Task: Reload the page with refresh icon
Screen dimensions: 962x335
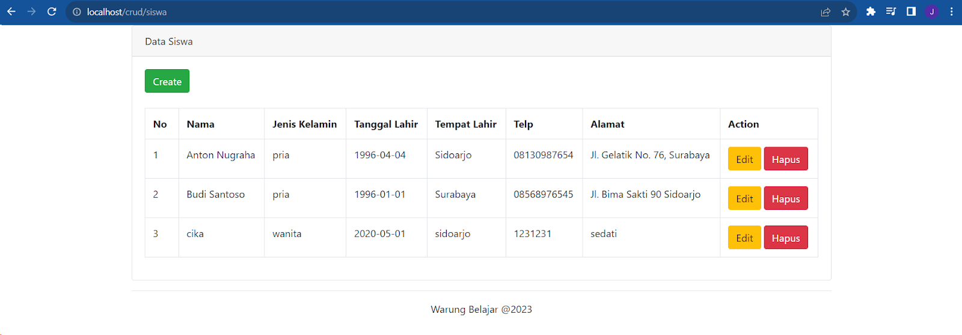Action: click(x=52, y=11)
